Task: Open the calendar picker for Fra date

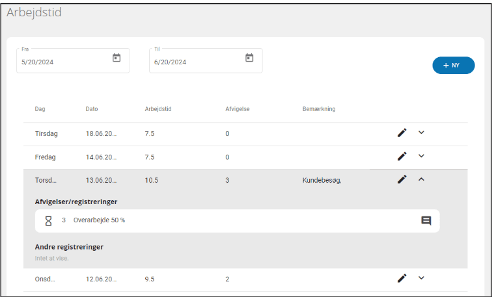Action: click(x=117, y=58)
